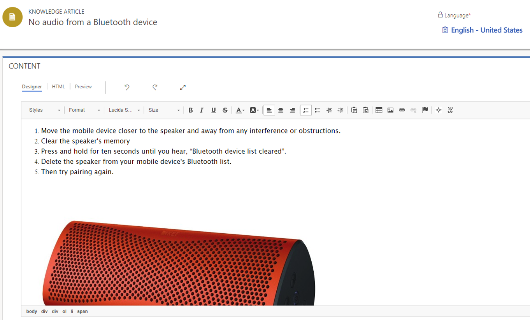Image resolution: width=530 pixels, height=320 pixels.
Task: Open the Lucida font dropdown
Action: click(124, 110)
